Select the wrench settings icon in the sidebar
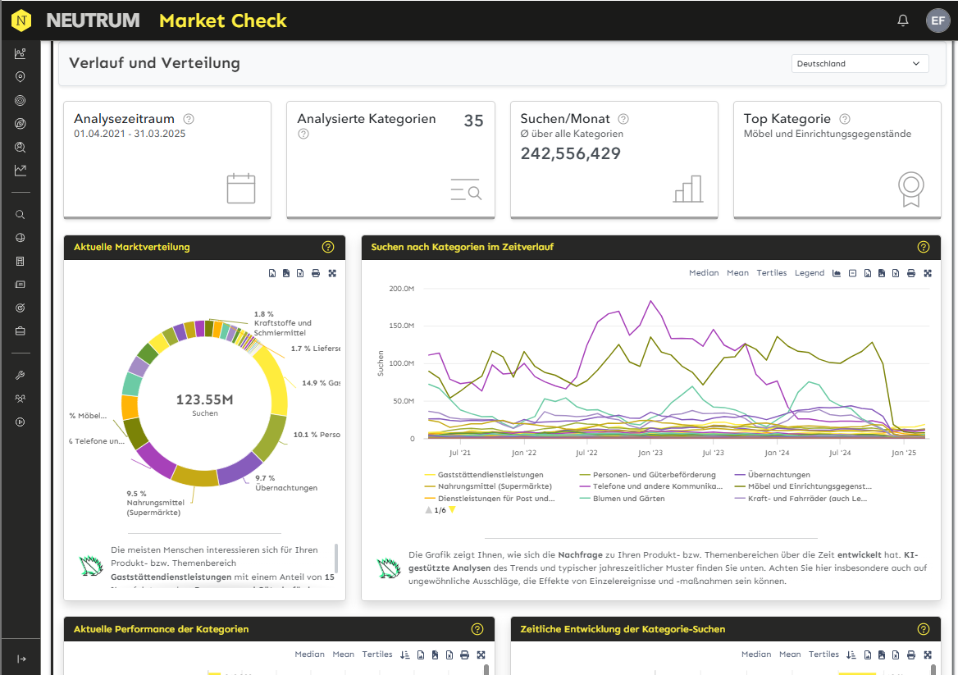 (21, 375)
